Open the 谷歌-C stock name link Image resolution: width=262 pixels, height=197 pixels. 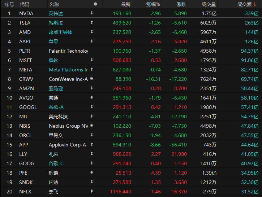56,163
